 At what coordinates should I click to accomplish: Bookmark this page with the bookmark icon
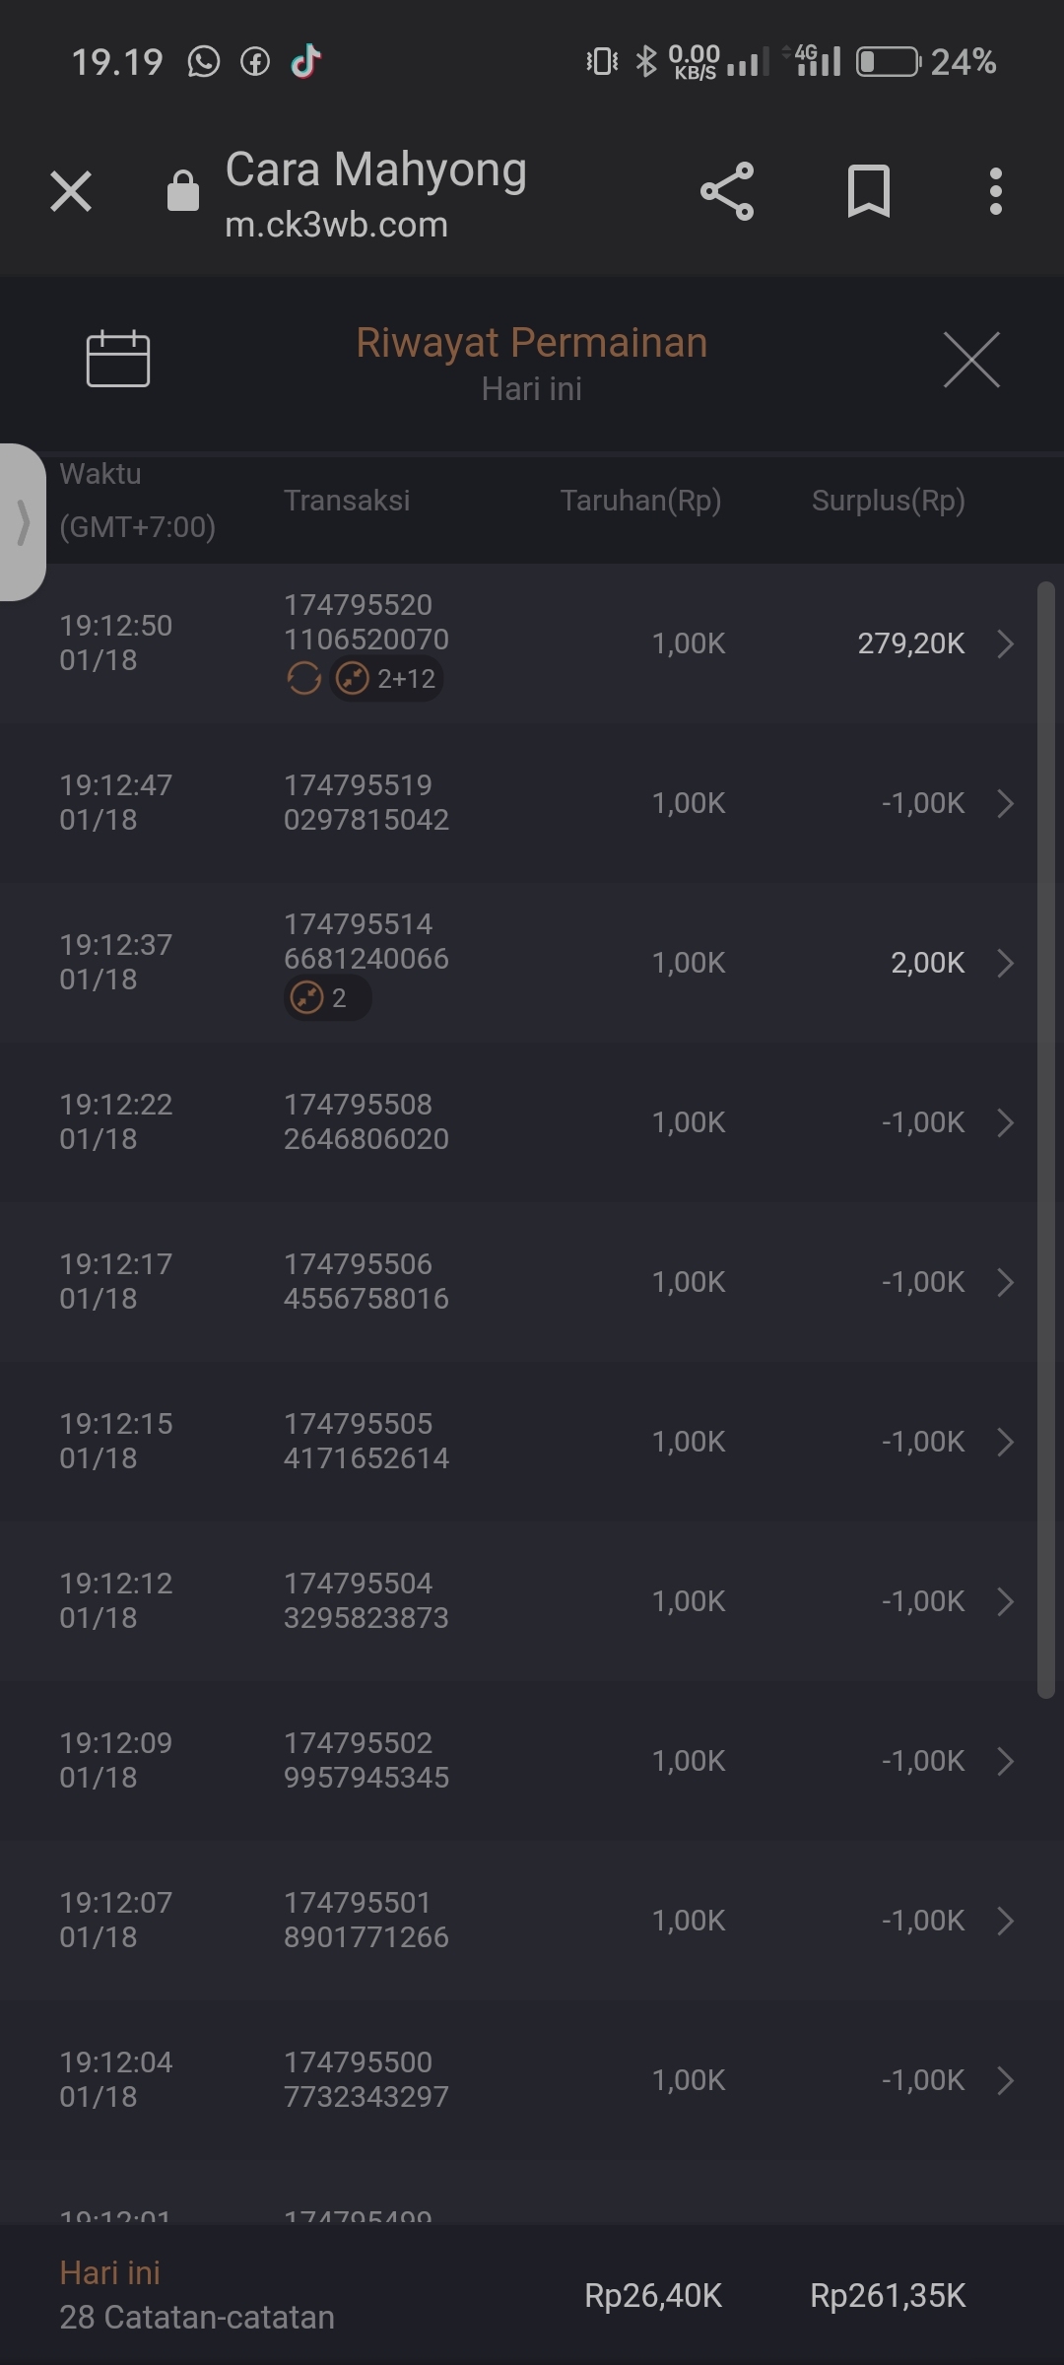pos(868,191)
